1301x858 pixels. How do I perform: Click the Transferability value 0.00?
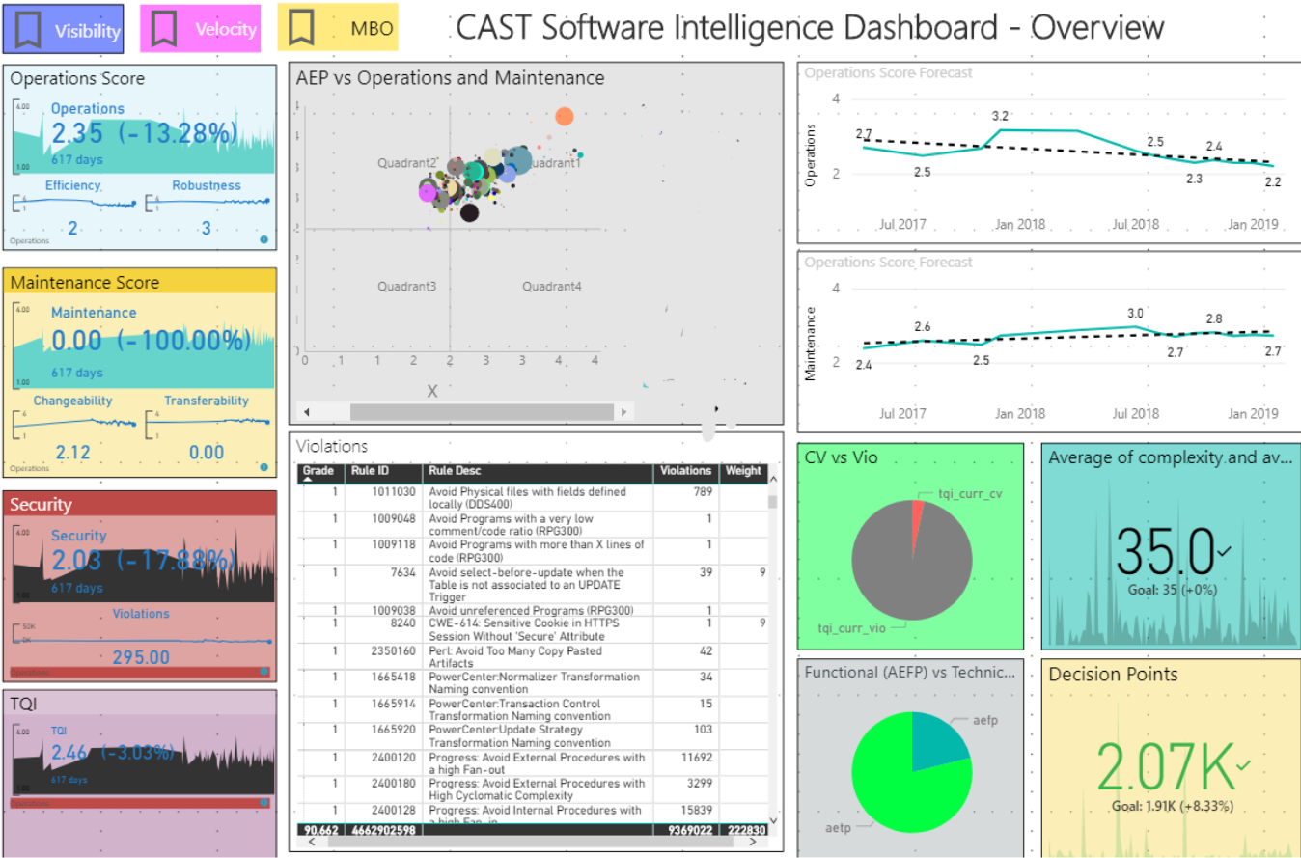(x=207, y=452)
